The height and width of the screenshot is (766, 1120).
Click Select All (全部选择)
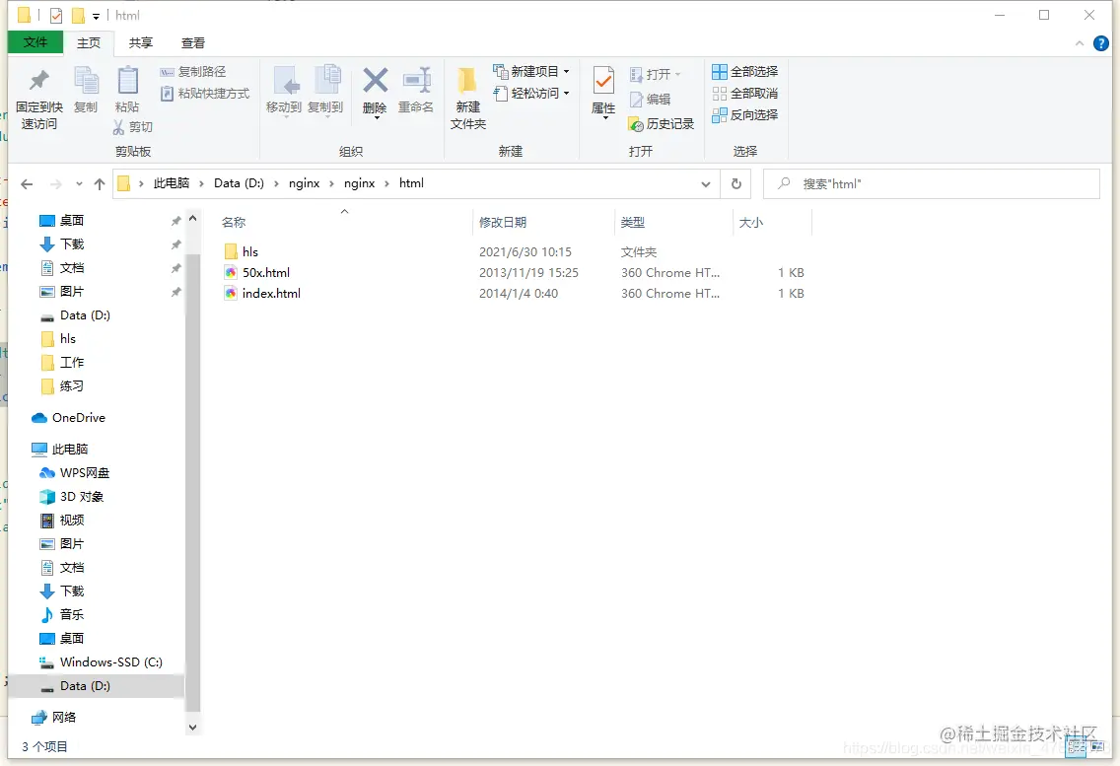tap(745, 71)
